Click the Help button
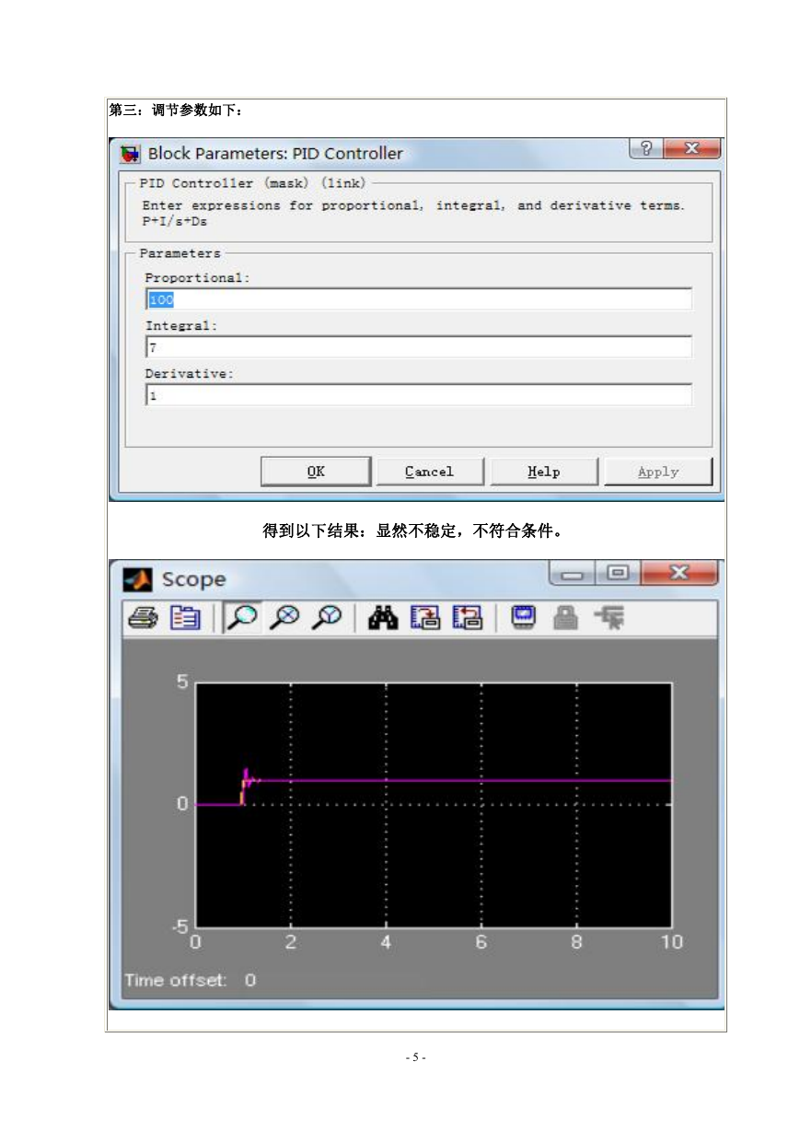The image size is (800, 1131). (543, 472)
